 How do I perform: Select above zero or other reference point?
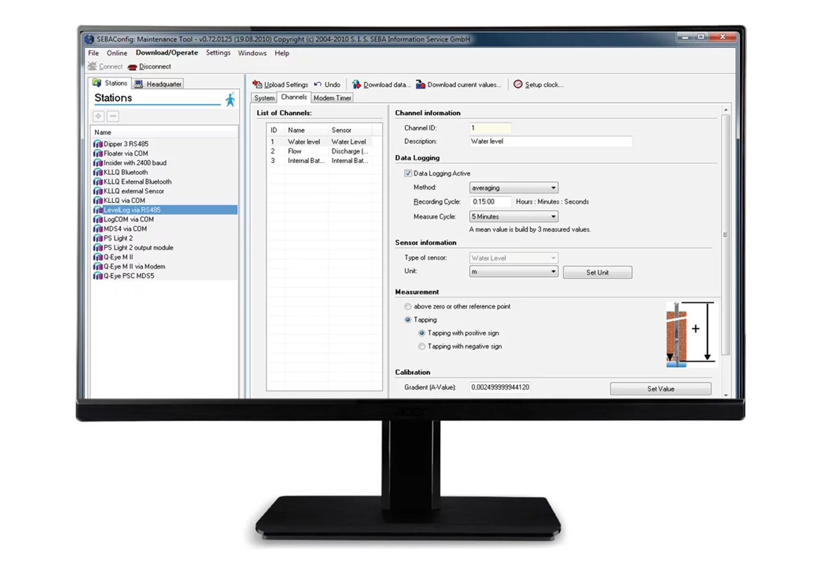(408, 306)
